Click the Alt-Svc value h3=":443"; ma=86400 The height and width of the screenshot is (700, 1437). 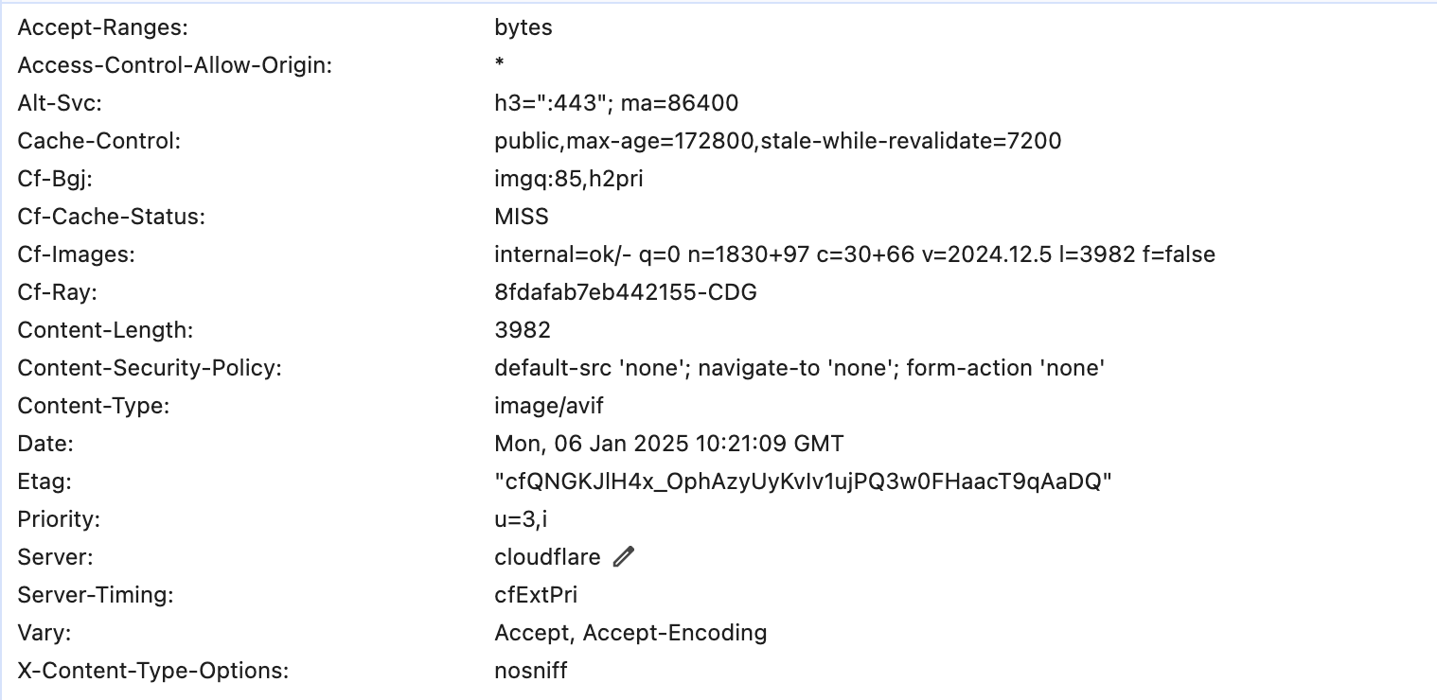coord(616,103)
